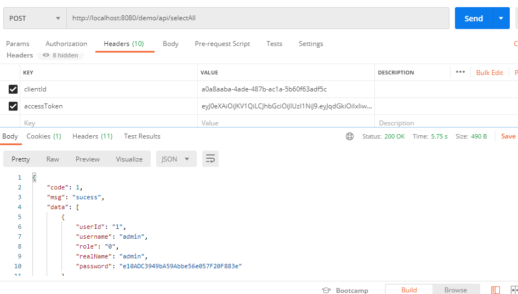
Task: Click the two-pane layout icon
Action: click(x=495, y=290)
